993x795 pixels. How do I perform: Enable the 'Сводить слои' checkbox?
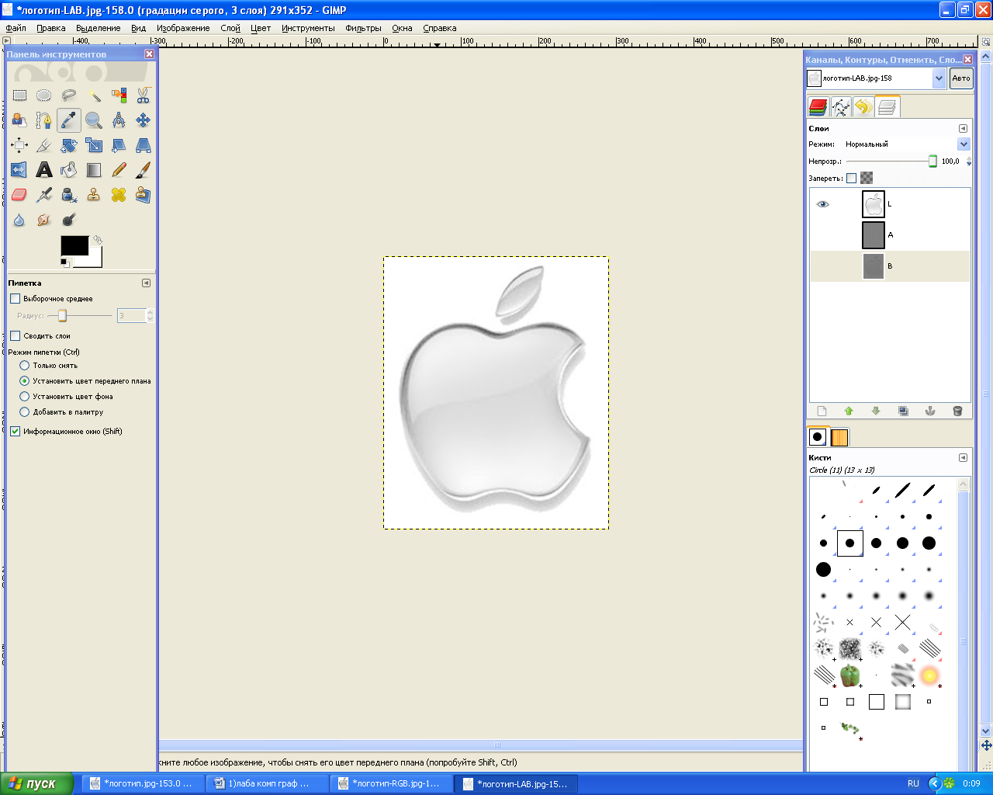15,335
